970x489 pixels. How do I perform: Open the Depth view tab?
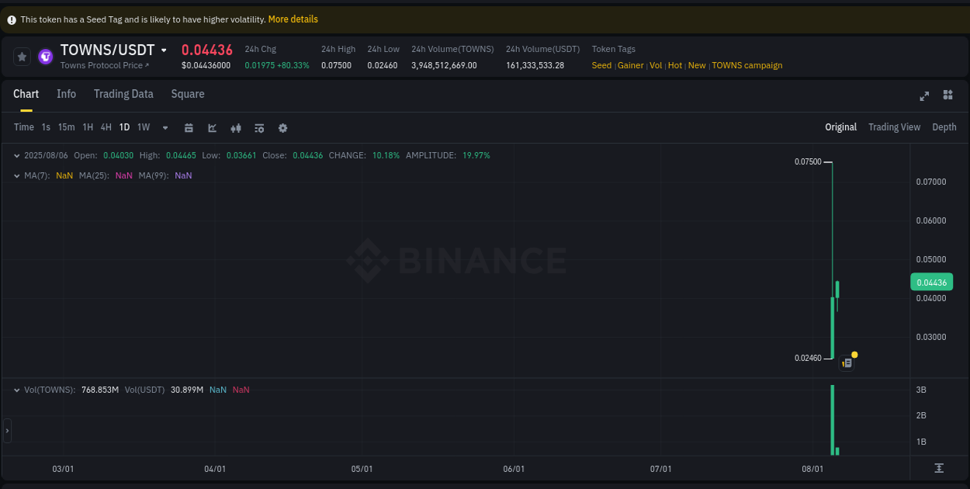(x=944, y=127)
